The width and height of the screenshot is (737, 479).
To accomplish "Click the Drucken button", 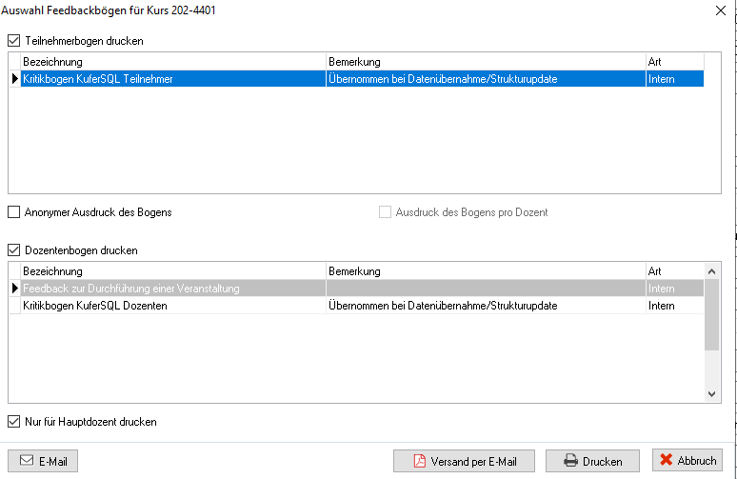I will (x=592, y=461).
